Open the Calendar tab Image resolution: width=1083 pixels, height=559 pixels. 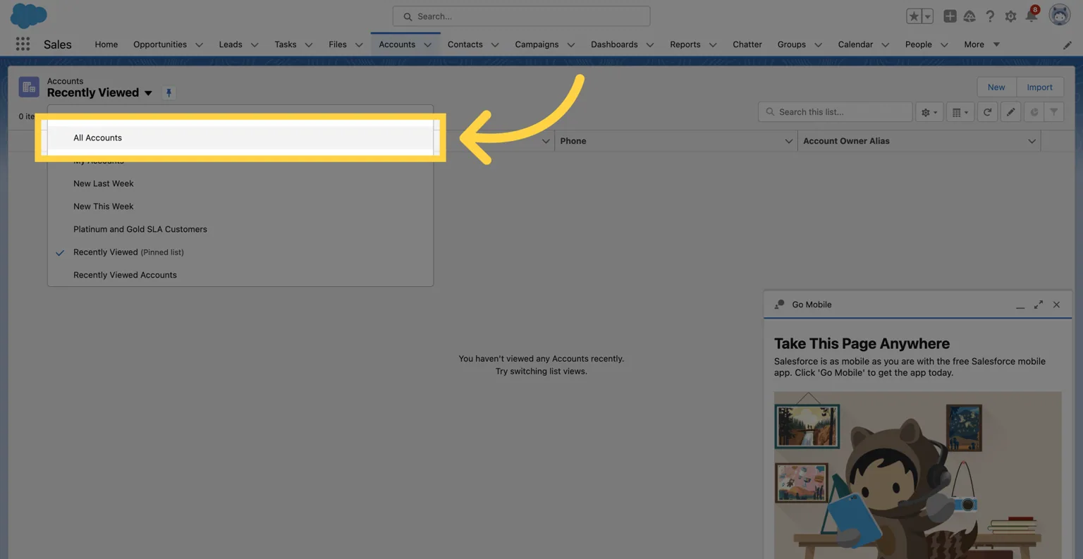coord(855,44)
